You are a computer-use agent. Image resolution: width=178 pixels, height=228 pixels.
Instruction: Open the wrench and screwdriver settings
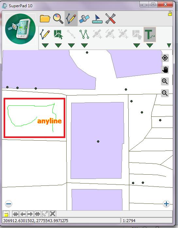point(110,19)
